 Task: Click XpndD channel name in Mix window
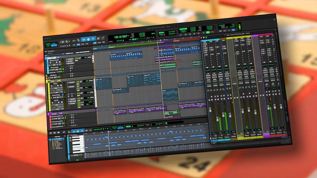[x=215, y=138]
